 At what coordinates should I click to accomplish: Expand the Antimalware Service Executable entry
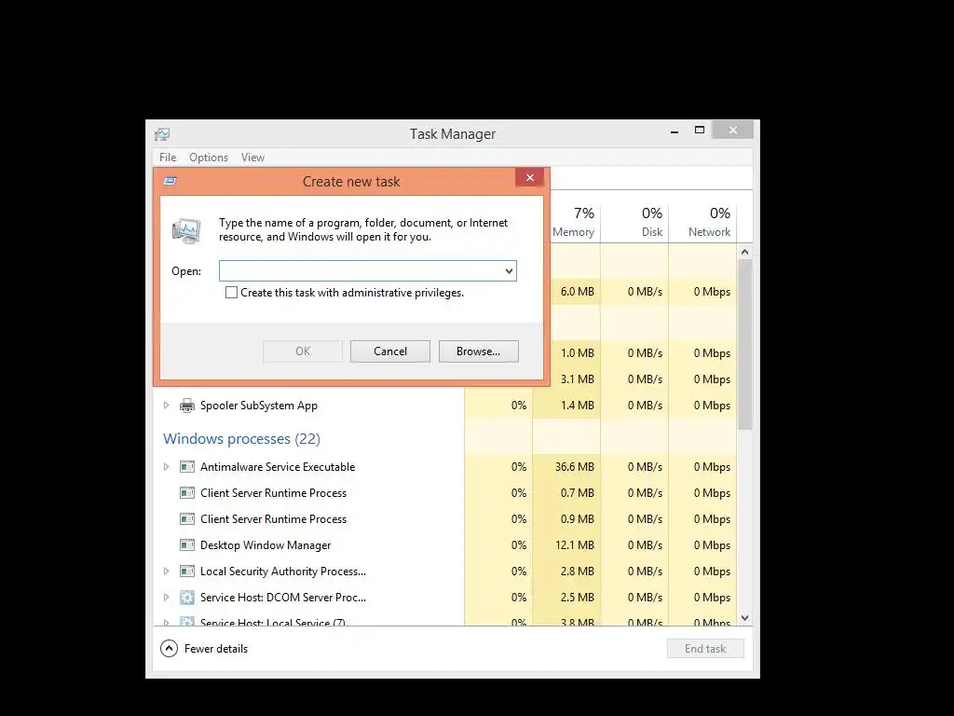pos(166,467)
